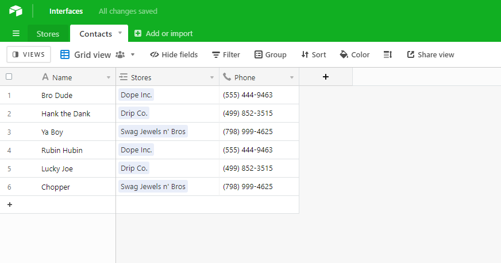501x263 pixels.
Task: Open the hamburger tables menu
Action: click(16, 33)
